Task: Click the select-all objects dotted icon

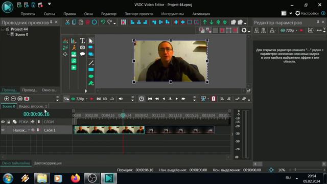Action: click(x=124, y=22)
